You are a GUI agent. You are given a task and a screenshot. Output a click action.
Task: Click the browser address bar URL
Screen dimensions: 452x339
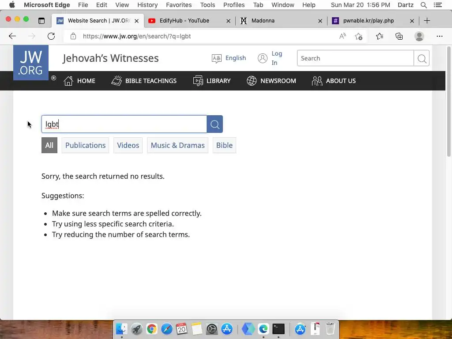click(137, 36)
